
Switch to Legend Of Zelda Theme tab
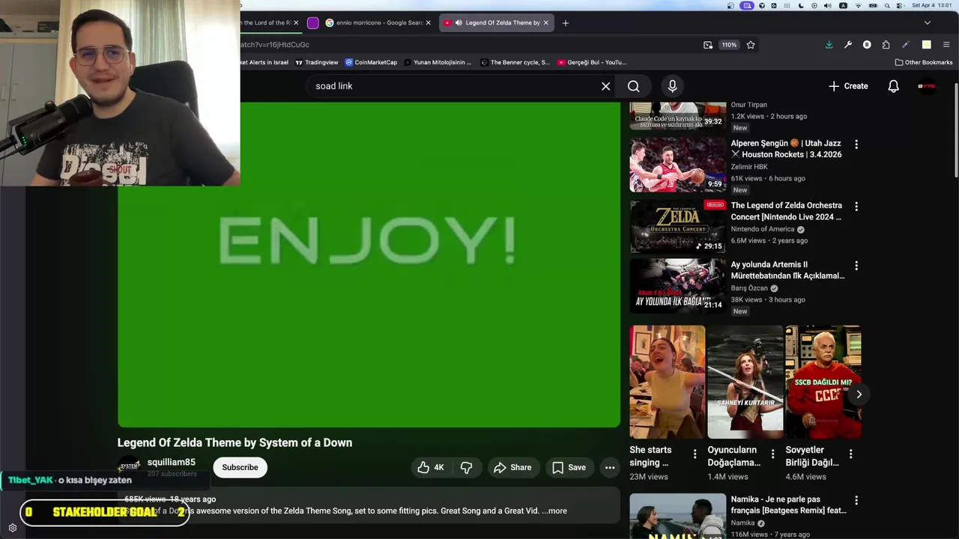[x=496, y=22]
